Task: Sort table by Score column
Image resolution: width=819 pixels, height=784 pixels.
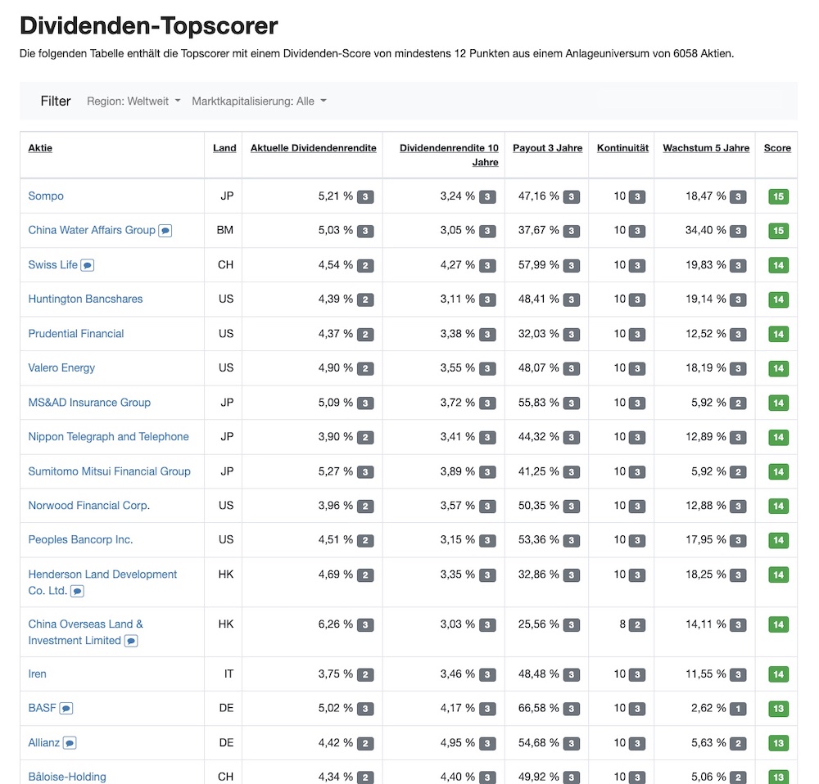Action: tap(777, 148)
